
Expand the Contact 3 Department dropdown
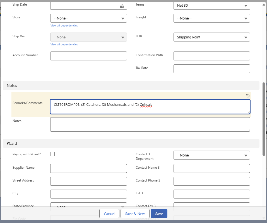point(212,155)
